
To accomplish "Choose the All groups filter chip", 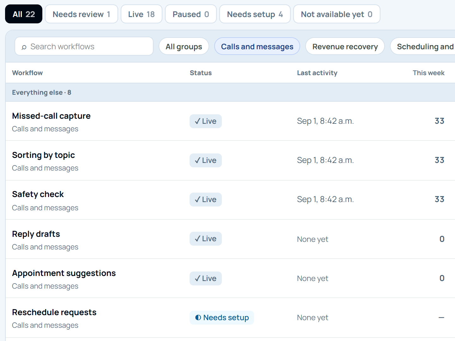I will [184, 46].
